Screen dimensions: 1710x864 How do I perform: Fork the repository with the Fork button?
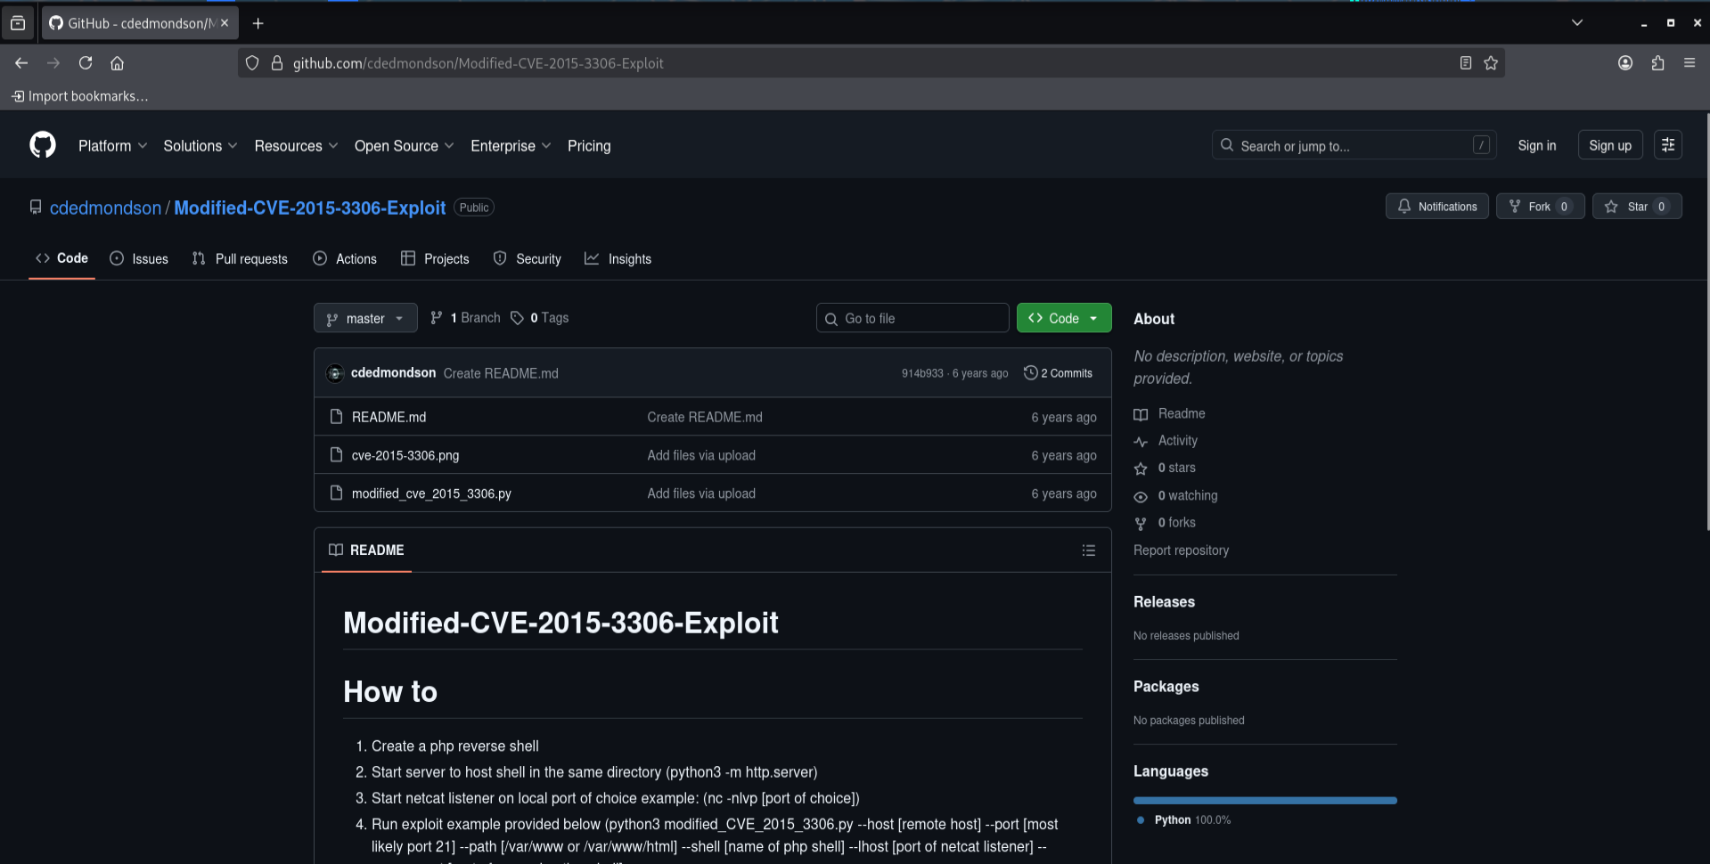tap(1540, 207)
